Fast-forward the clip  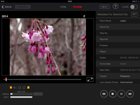pos(130,94)
